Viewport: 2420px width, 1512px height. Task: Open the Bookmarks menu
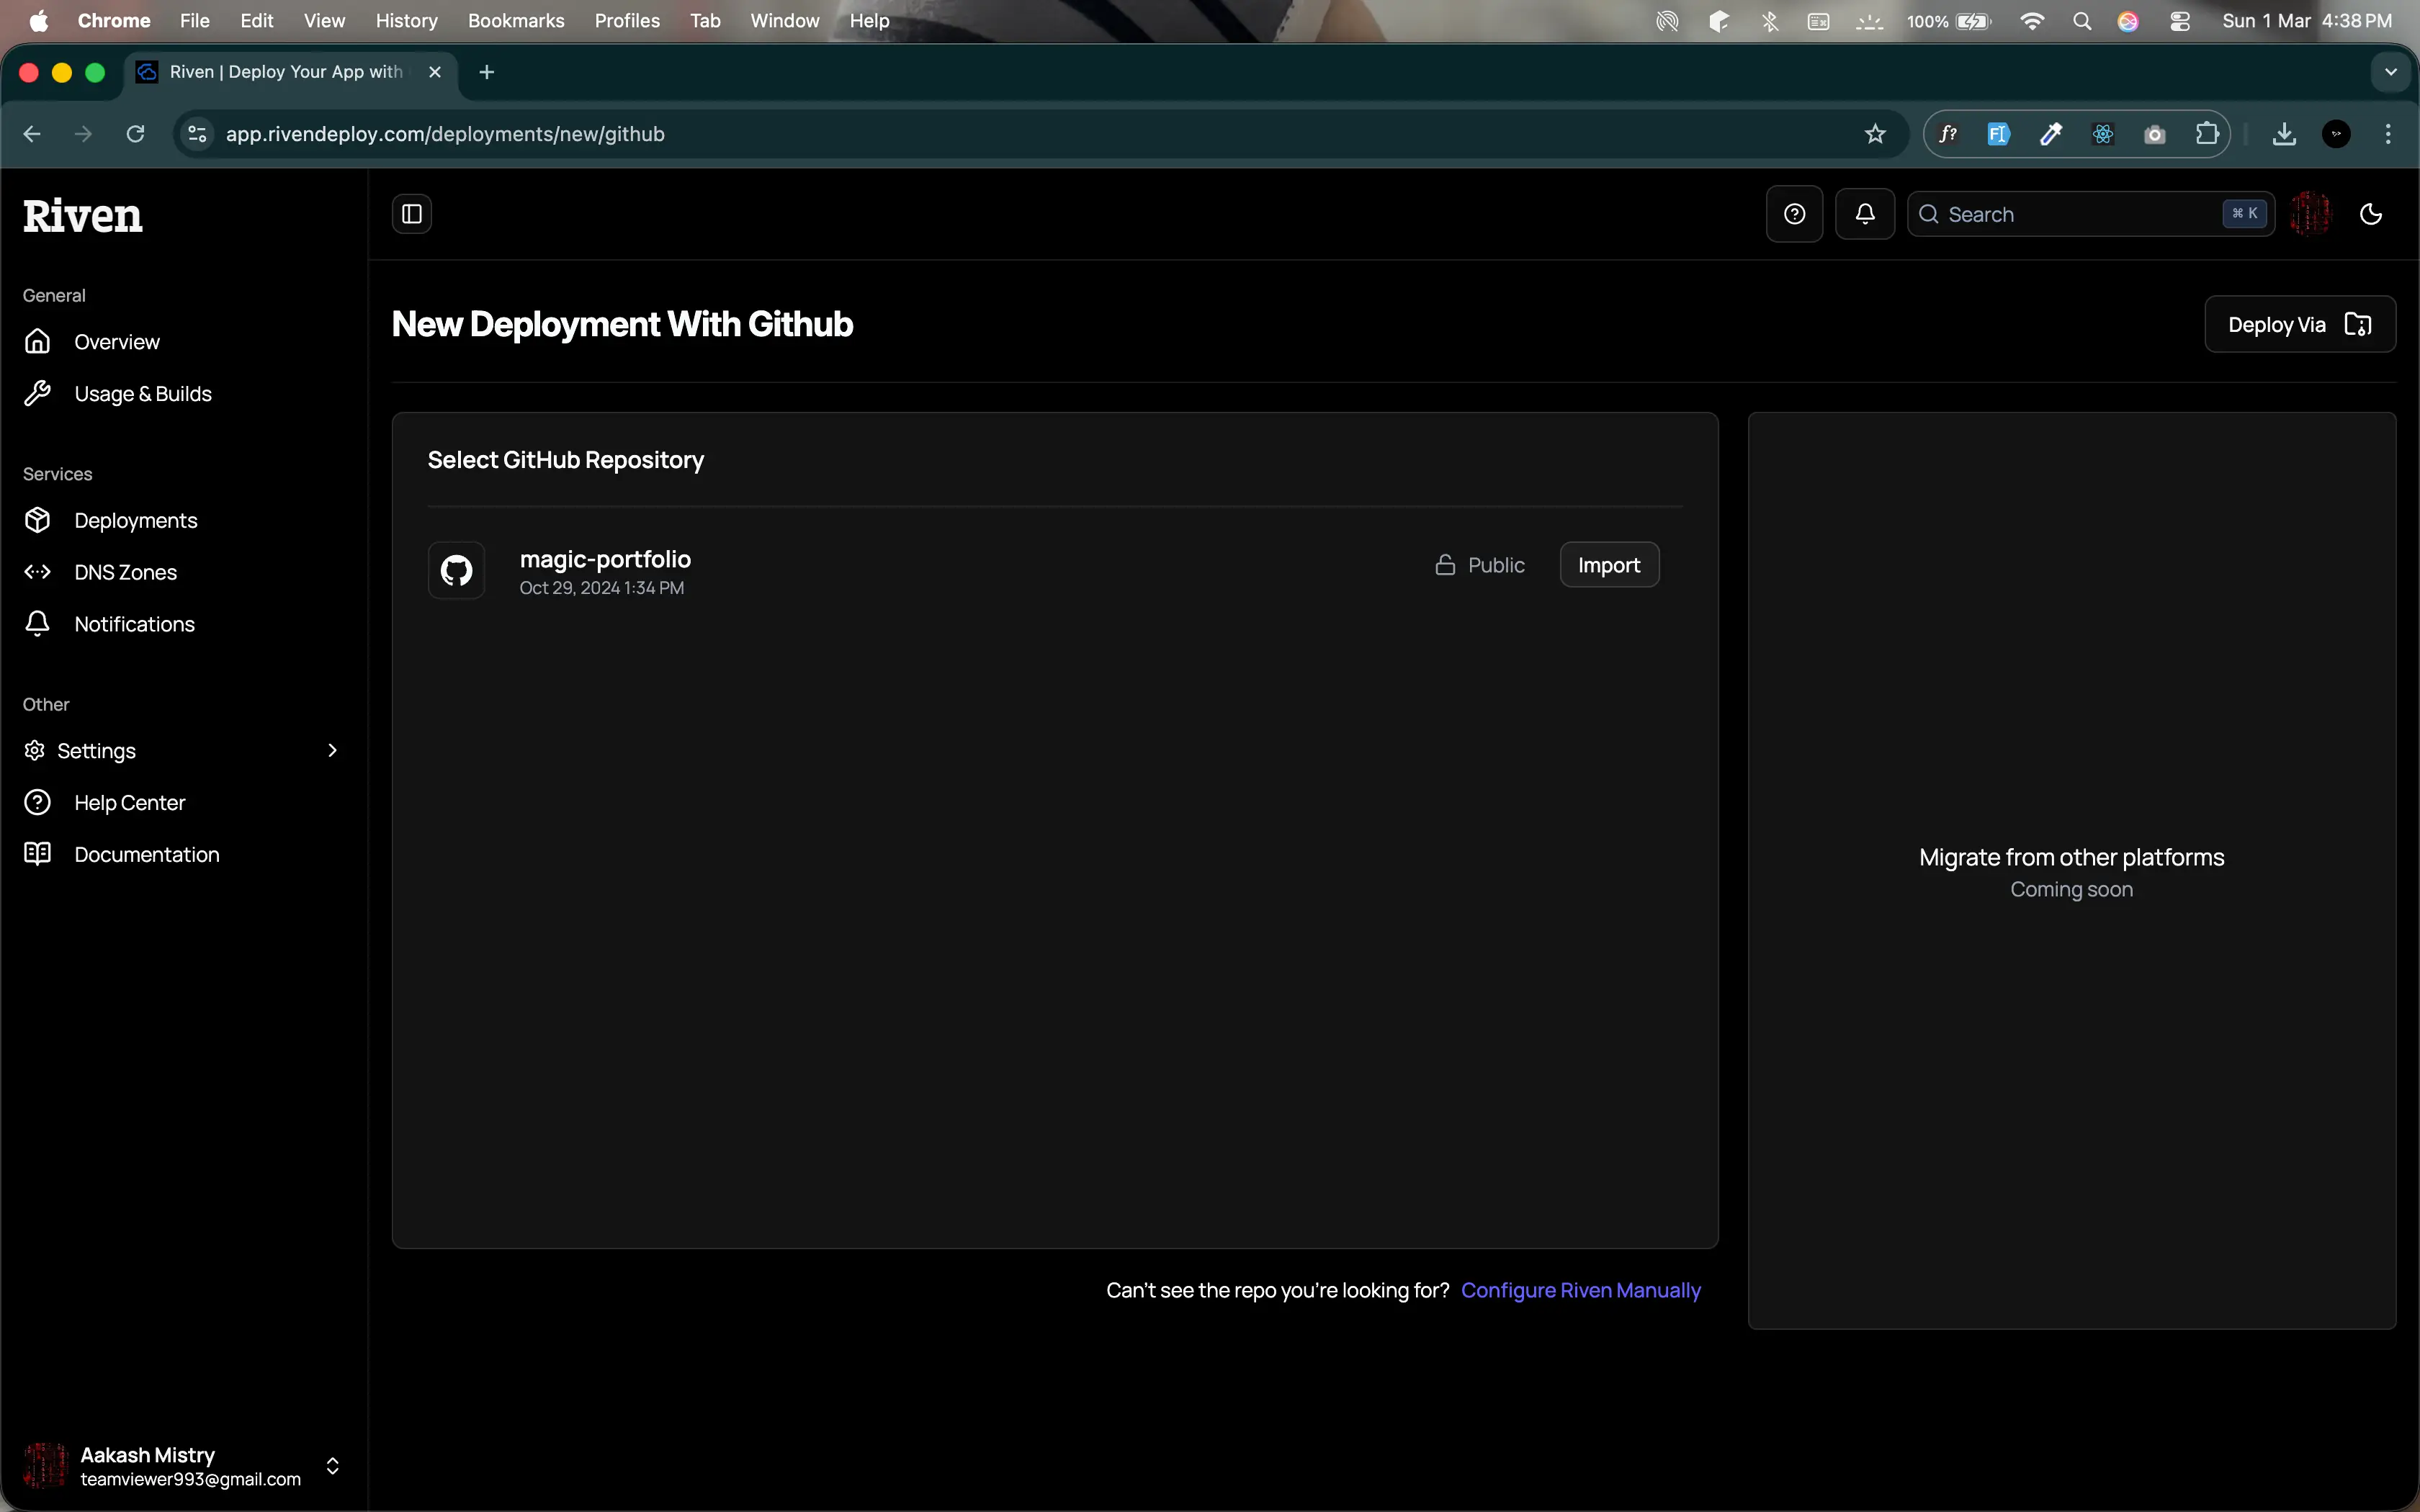pos(515,20)
